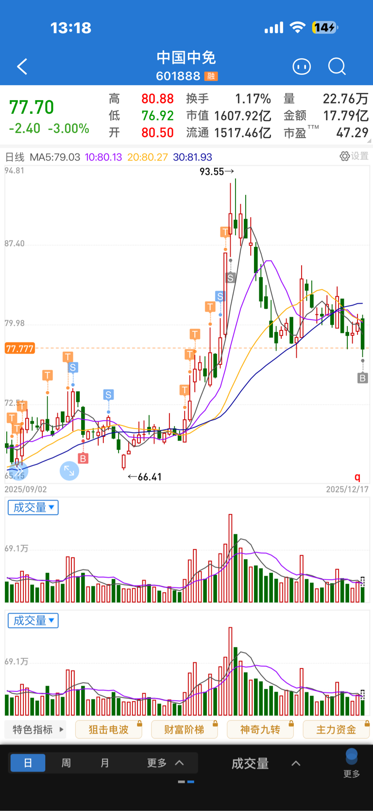Select 日 daily period tab
Viewport: 373px width, 811px height.
(28, 763)
